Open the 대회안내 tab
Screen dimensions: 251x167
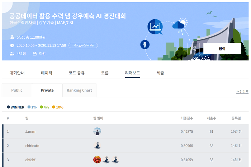pos(17,73)
